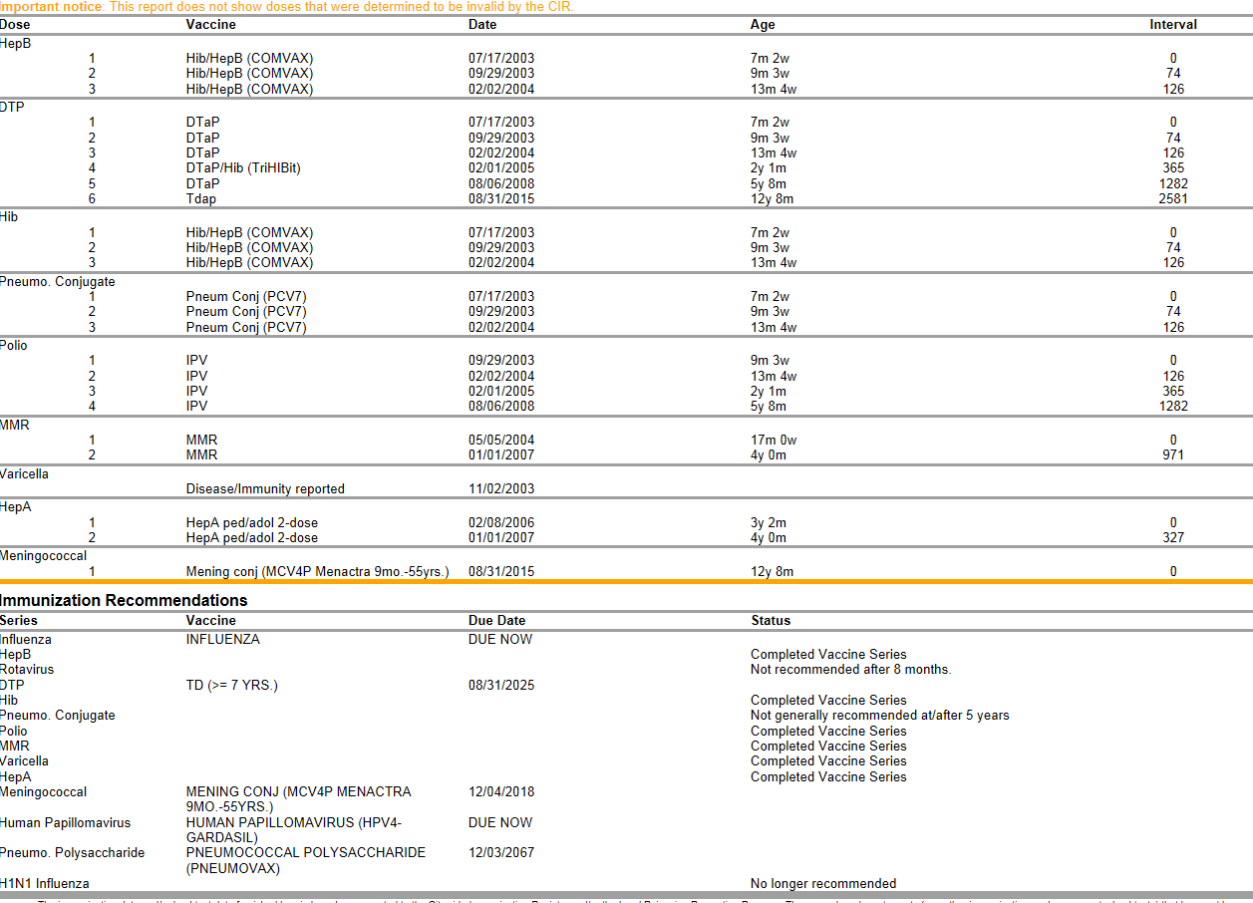1253x903 pixels.
Task: Select "DUE NOW" in the Influenza row
Action: [500, 640]
